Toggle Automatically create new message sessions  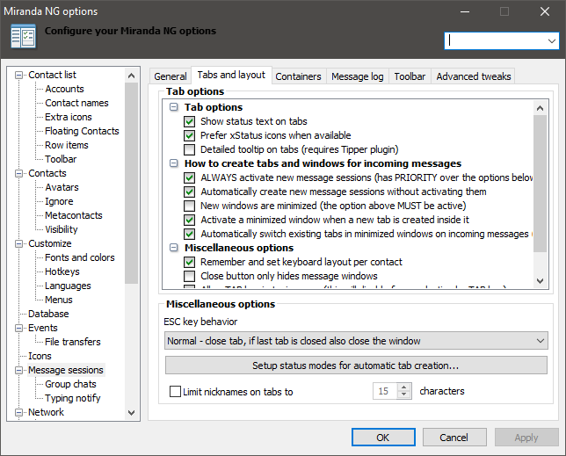click(x=189, y=192)
